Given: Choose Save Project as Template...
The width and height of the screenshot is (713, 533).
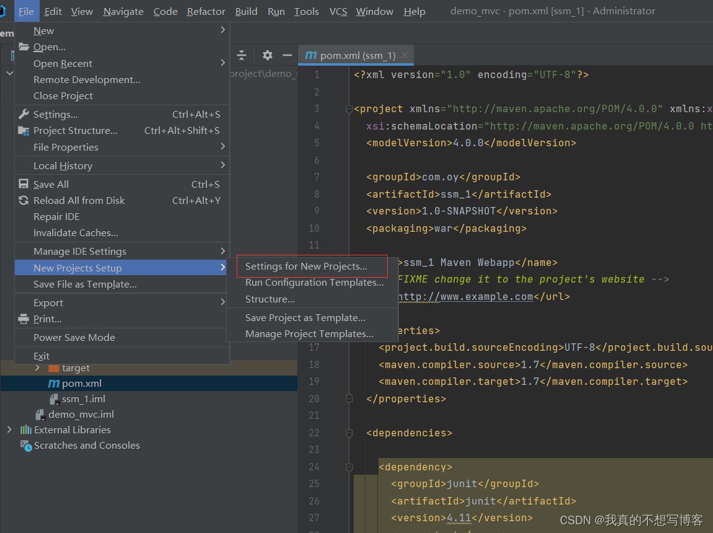Looking at the screenshot, I should 312,318.
